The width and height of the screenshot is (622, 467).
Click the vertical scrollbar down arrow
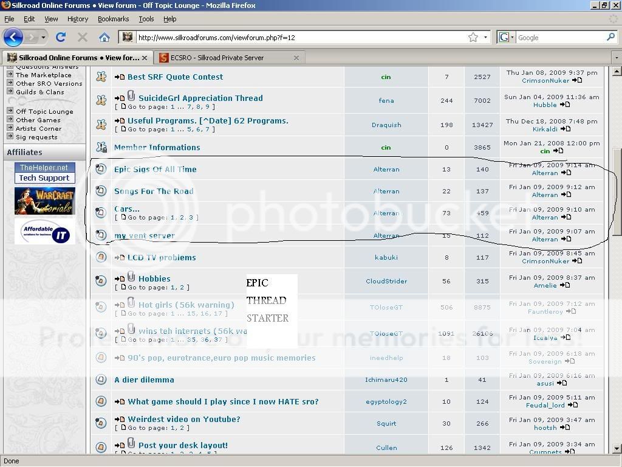point(617,449)
